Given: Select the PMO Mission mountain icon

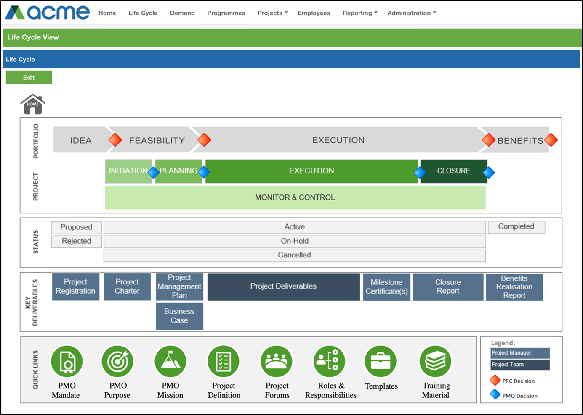Looking at the screenshot, I should click(170, 361).
